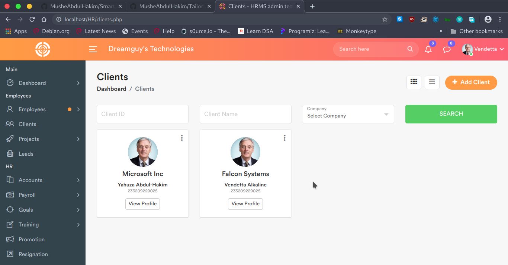Image resolution: width=508 pixels, height=265 pixels.
Task: Click Falcon Systems client avatar
Action: pyautogui.click(x=245, y=152)
